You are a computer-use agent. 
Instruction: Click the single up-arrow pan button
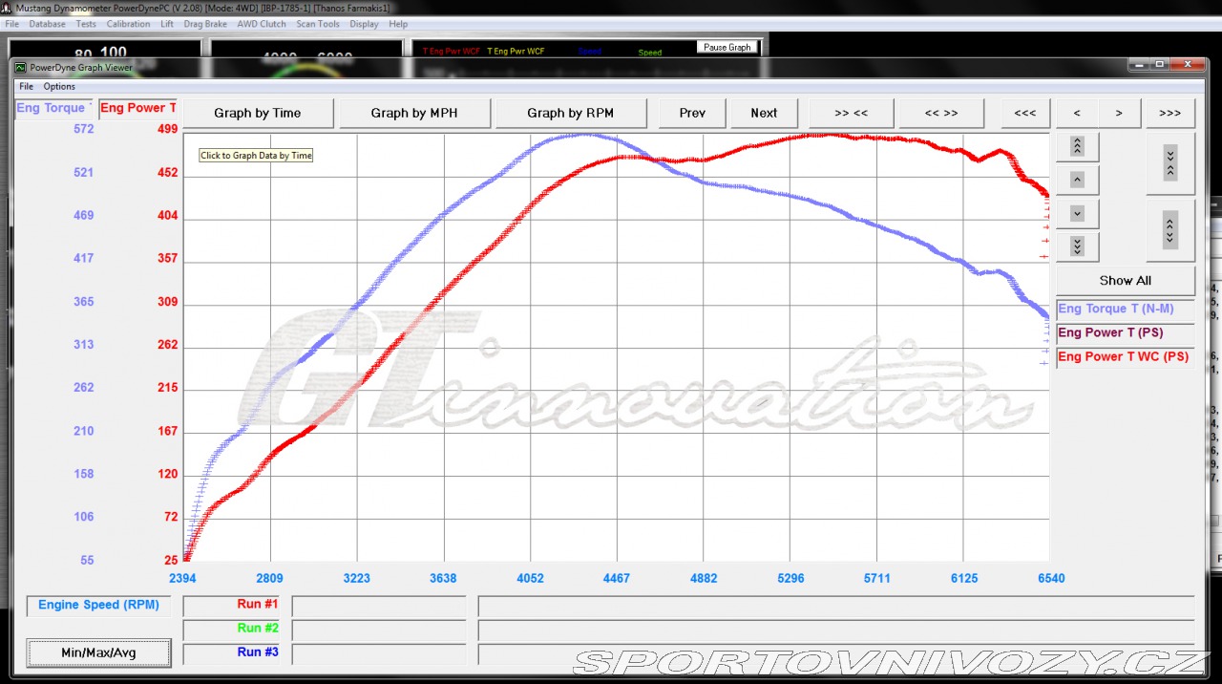(x=1077, y=180)
